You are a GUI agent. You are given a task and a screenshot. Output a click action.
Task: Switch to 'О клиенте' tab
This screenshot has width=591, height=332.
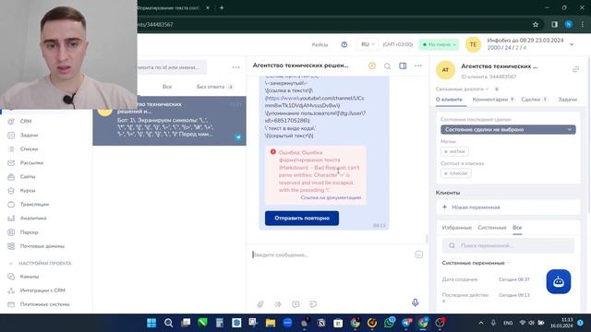449,100
